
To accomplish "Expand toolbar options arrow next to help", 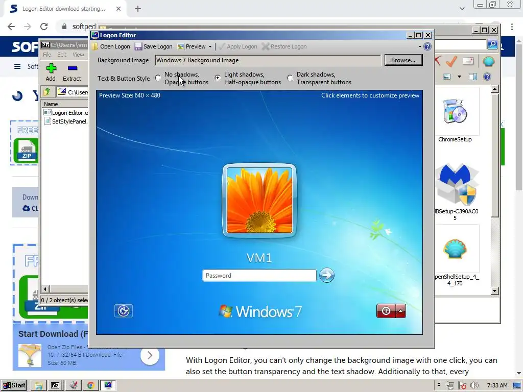I will coord(420,46).
